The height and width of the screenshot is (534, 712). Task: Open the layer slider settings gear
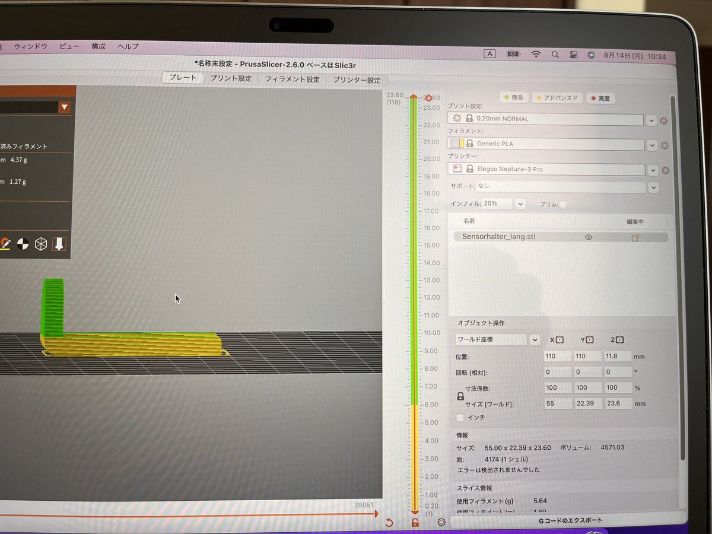[441, 522]
